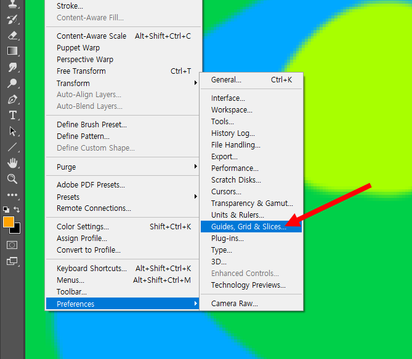Select the Line tool
Viewport: 412px width, 359px height.
[12, 147]
